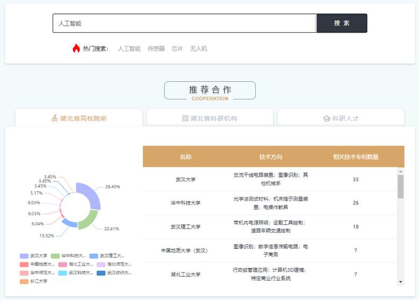
Task: Click the 技术方向 column header
Action: (x=270, y=157)
